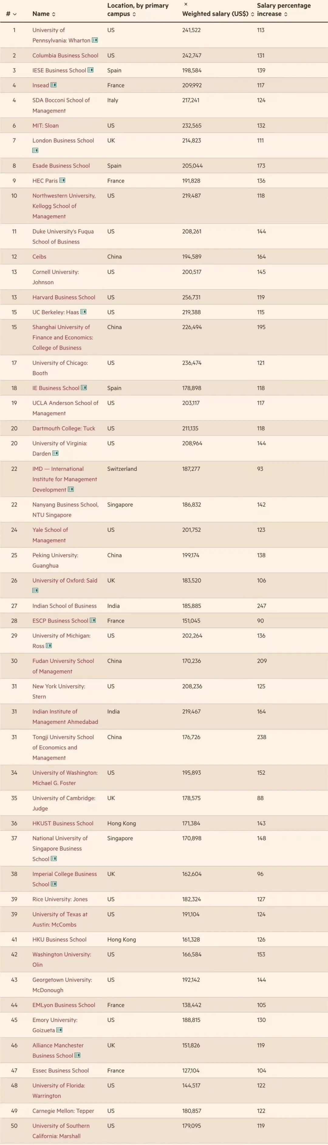Image resolution: width=328 pixels, height=1145 pixels.
Task: Click the UC Berkeley: Haas profile icon
Action: tap(84, 312)
